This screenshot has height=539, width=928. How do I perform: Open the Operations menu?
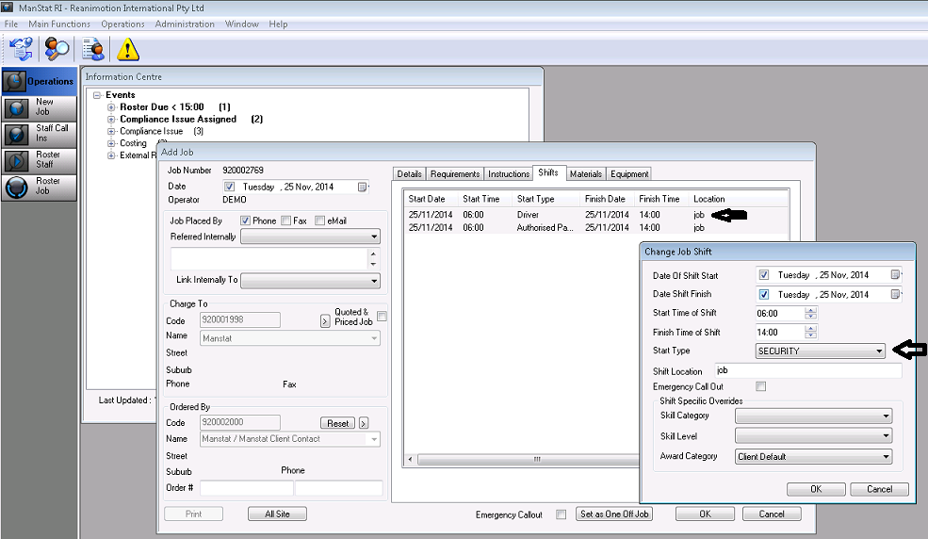coord(122,24)
